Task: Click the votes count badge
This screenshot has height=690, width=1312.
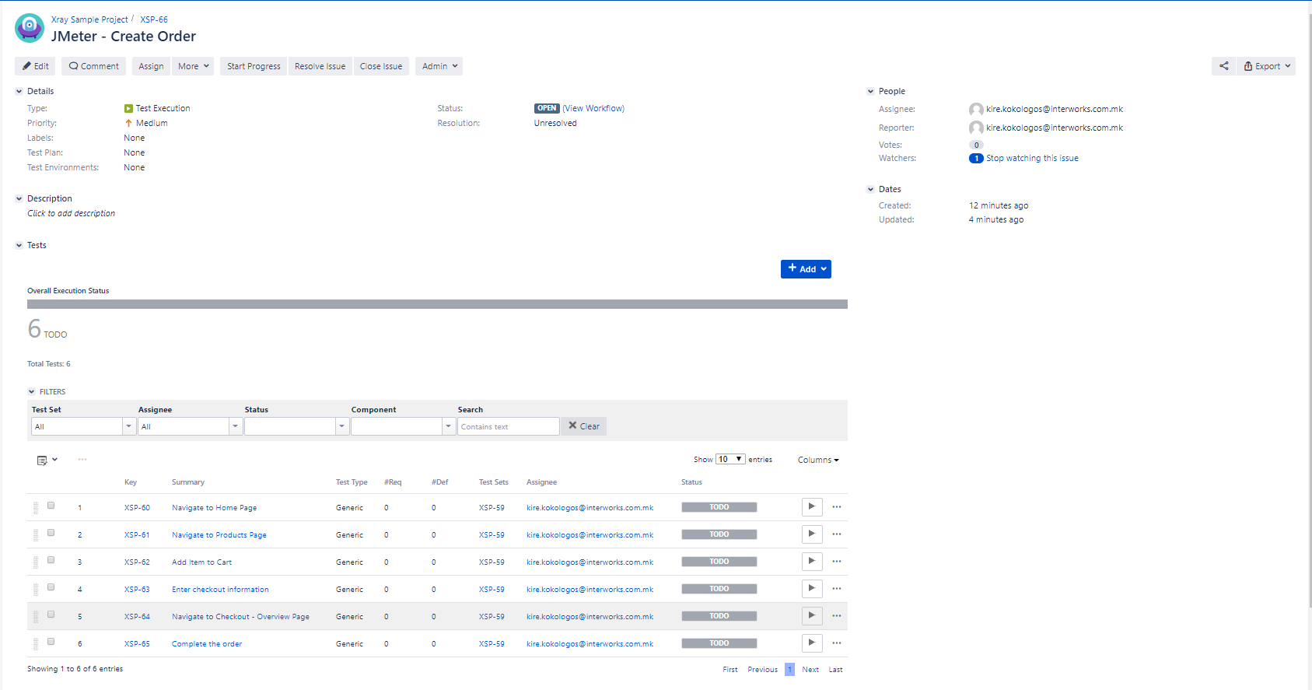Action: click(976, 145)
